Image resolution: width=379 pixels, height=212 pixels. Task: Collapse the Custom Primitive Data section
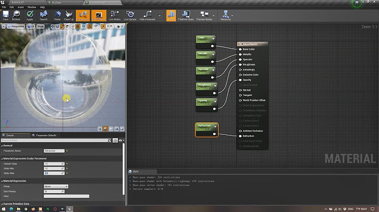pos(2,204)
